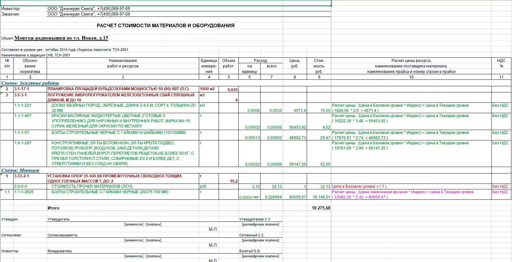Click the 'Объем работ' column header
Viewport: 512px width, 262px height.
pos(229,66)
